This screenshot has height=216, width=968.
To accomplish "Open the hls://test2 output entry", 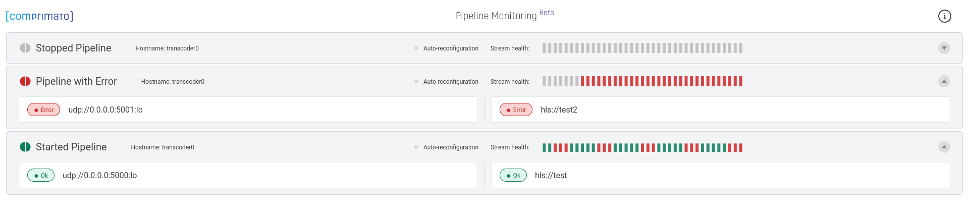I will [x=720, y=110].
